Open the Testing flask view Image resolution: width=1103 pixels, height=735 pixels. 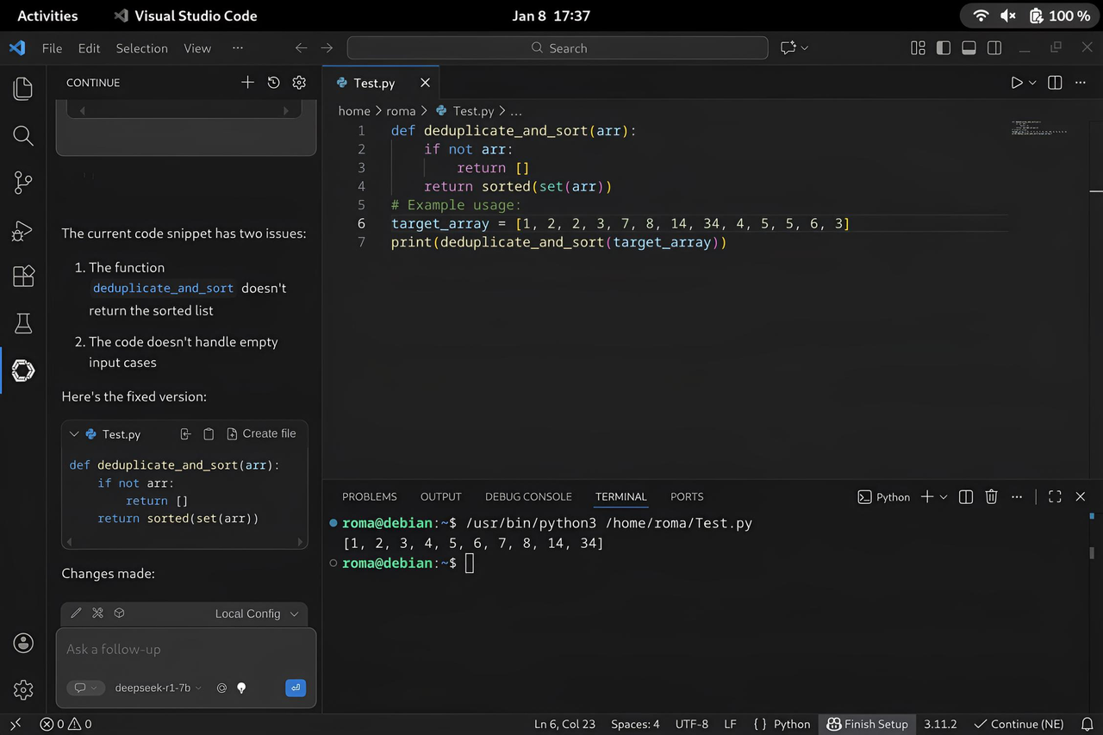tap(23, 324)
